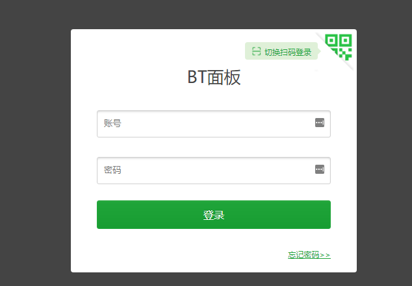This screenshot has height=286, width=412.
Task: Click the scan frame icon in green tooltip
Action: point(256,51)
